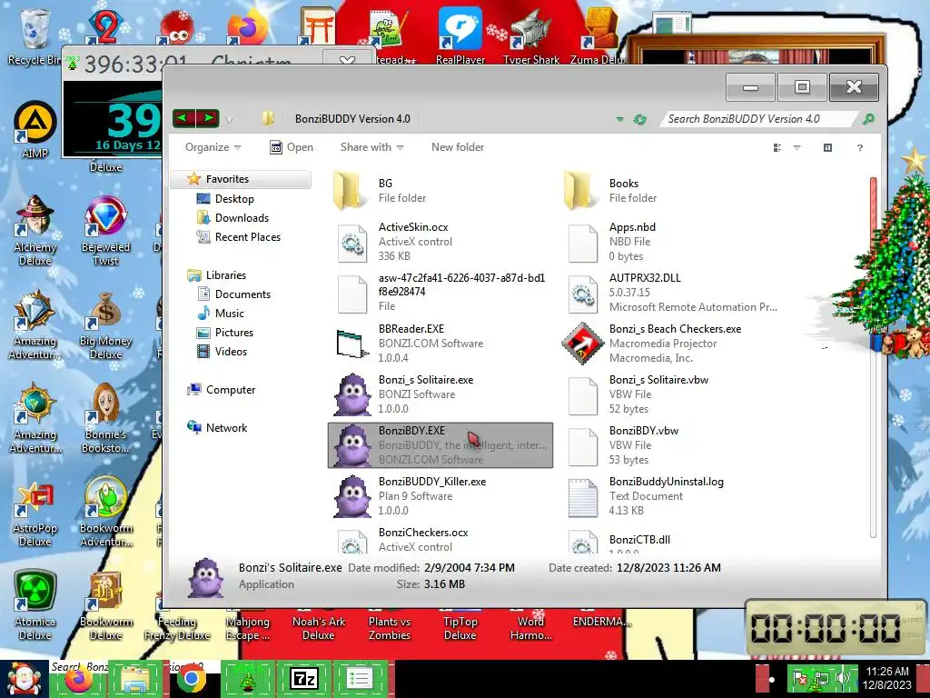Open the BG folder icon
The image size is (930, 698).
(x=350, y=190)
